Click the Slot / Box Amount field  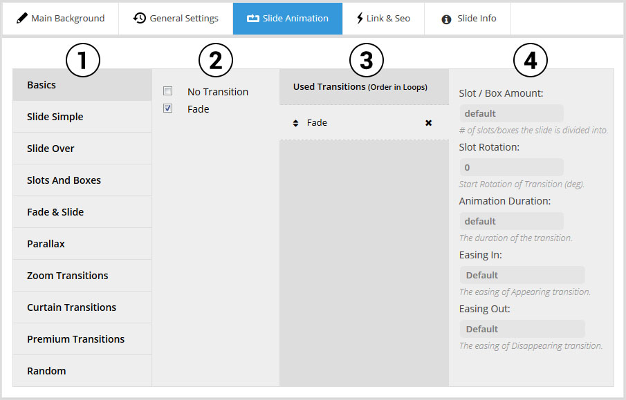[x=511, y=113]
